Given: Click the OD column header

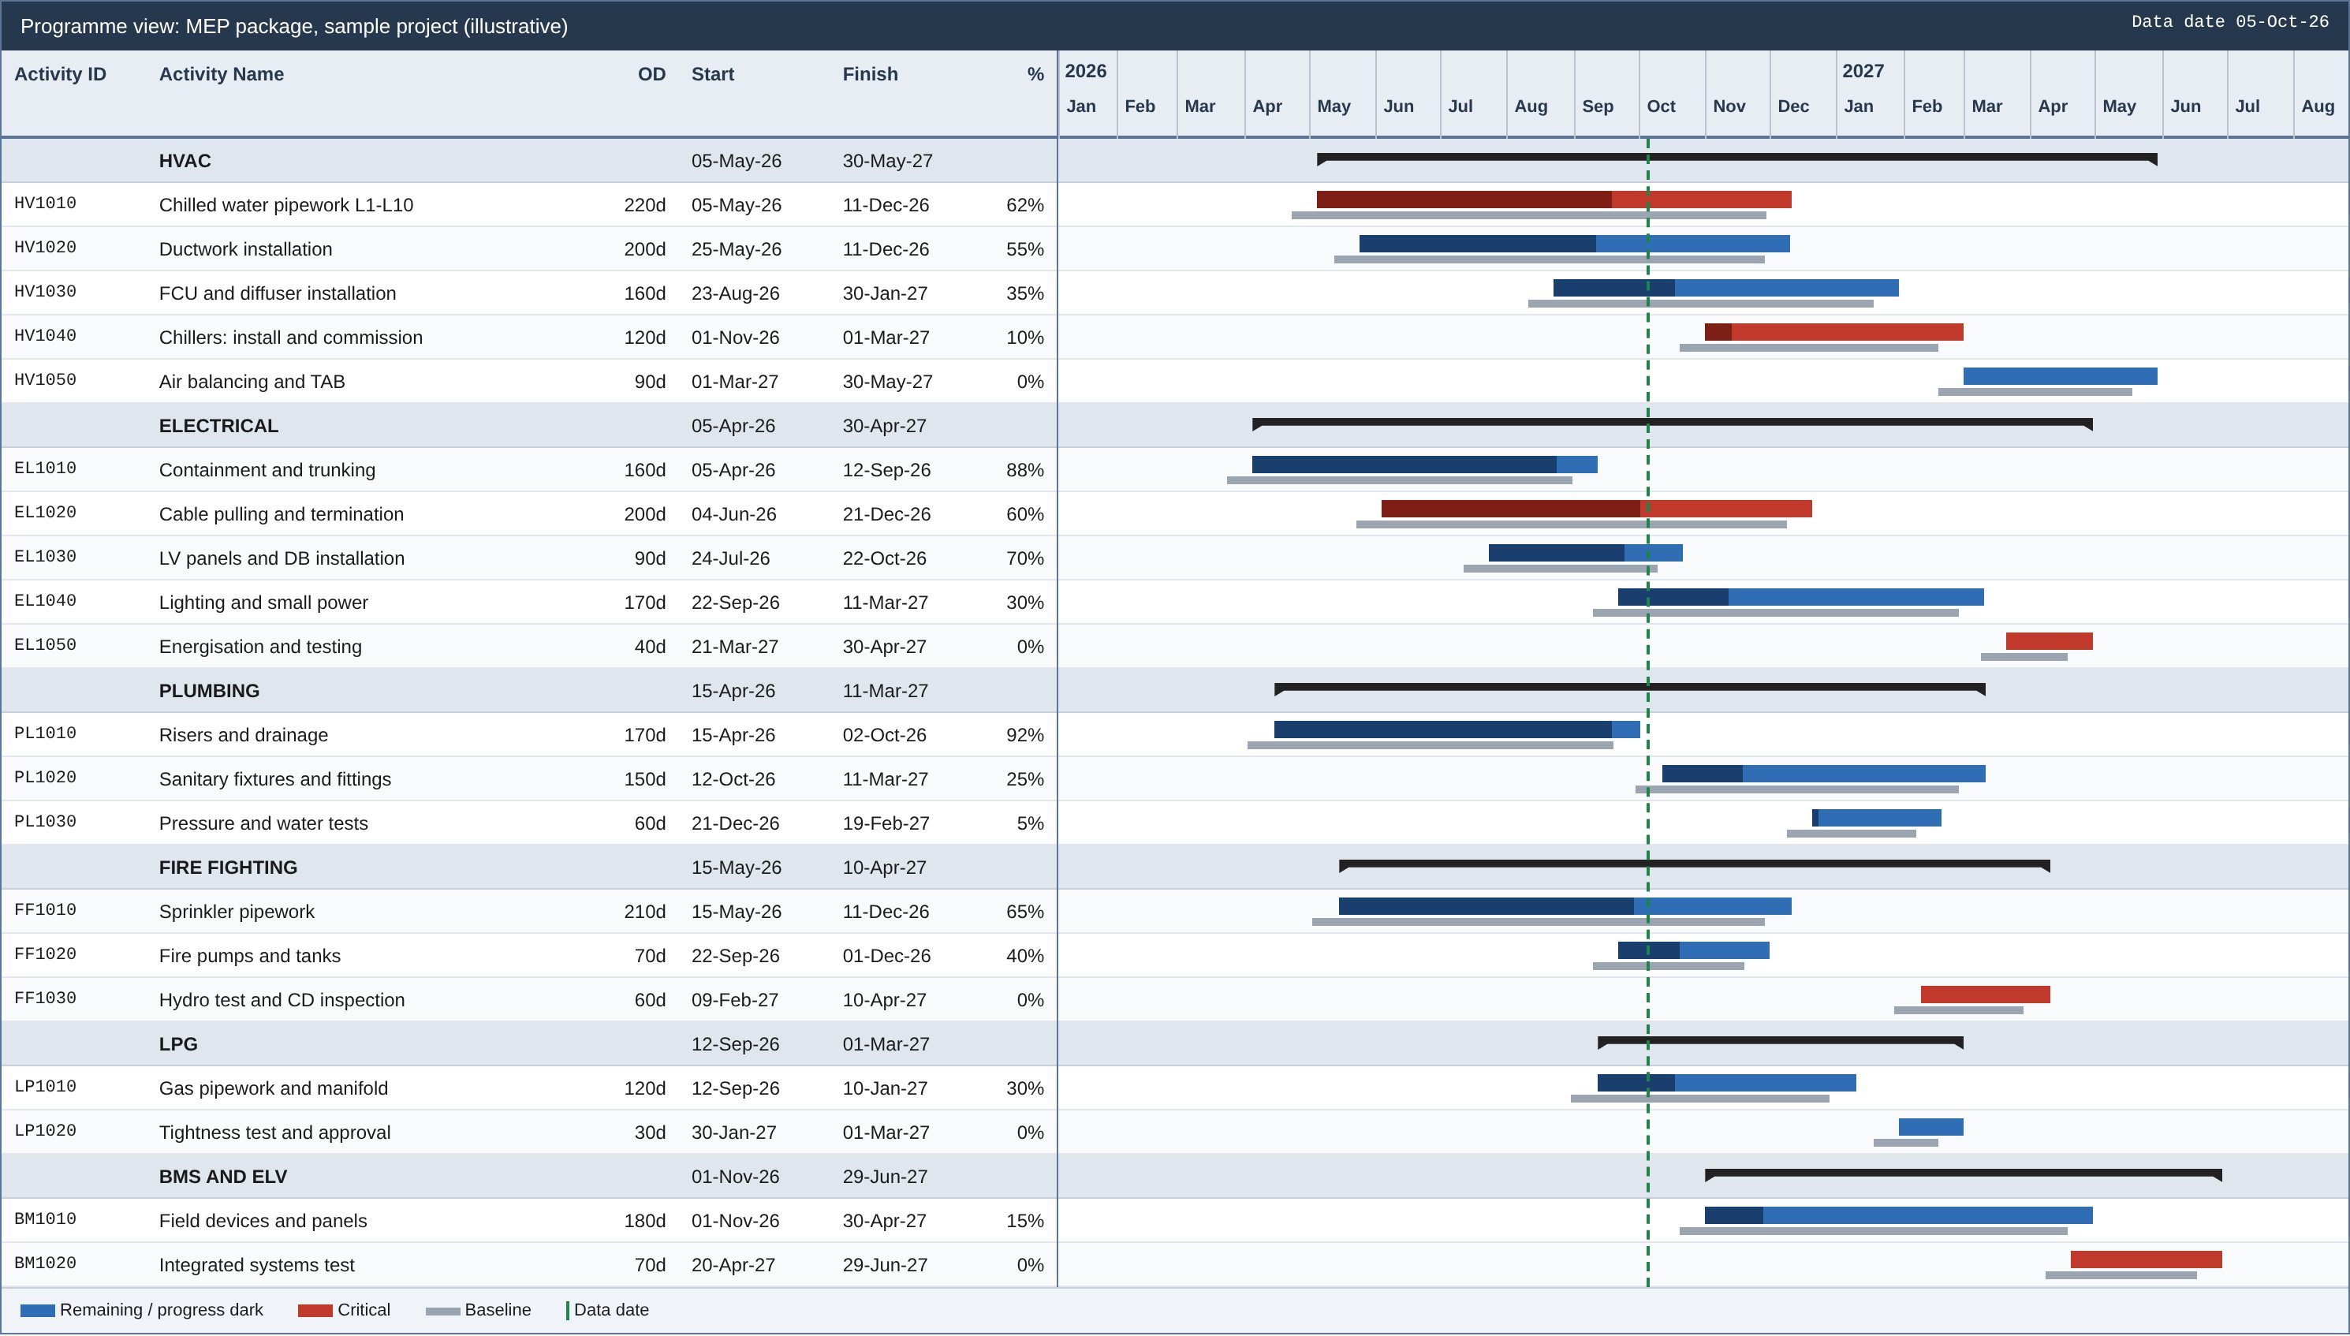Looking at the screenshot, I should [x=651, y=74].
